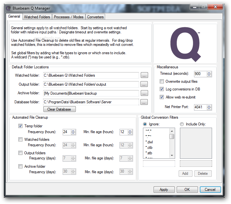Switch to Processes / Modes tab
Screen dimensions: 231x204
[68, 17]
